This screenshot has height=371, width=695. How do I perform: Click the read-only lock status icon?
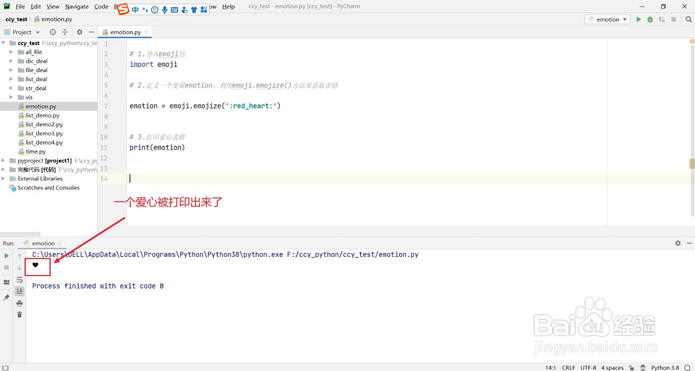pos(632,368)
